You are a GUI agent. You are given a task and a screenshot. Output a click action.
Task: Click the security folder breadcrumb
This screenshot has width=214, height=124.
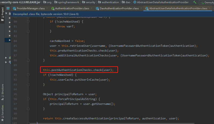pos(89,2)
